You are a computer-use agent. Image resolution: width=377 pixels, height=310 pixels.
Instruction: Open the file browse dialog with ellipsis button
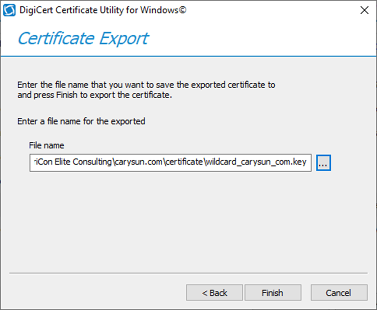click(x=323, y=163)
